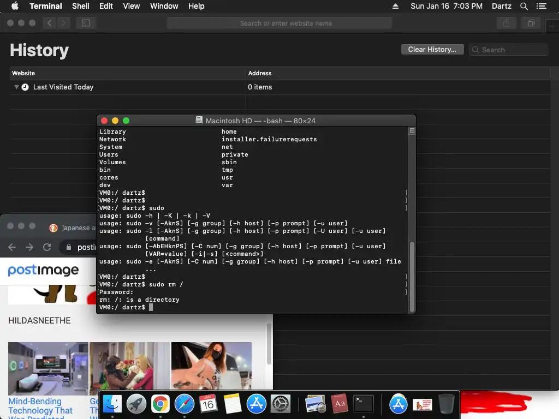Screen dimensions: 559x419
Task: Click Dartz user name in menu bar
Action: (x=502, y=6)
